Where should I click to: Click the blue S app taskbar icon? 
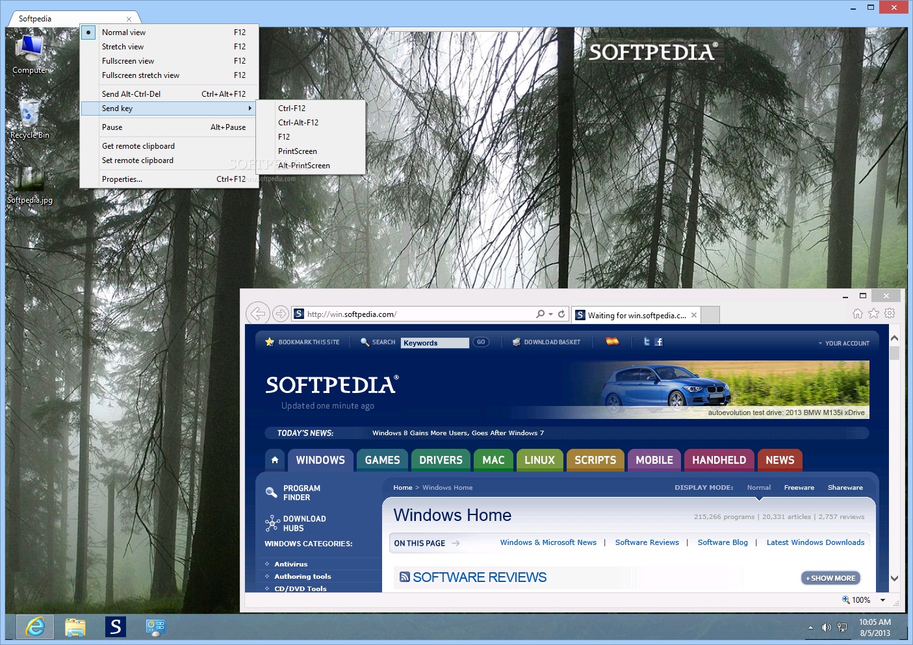(115, 627)
